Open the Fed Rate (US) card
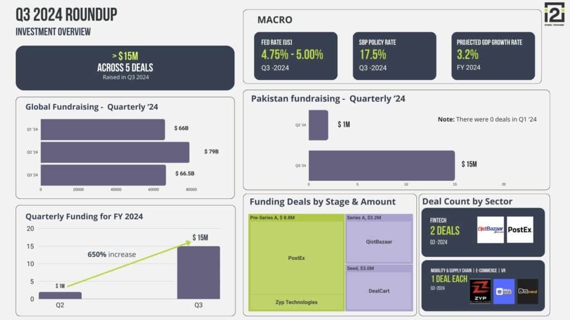Screen dimensions: 570x320 pos(296,56)
